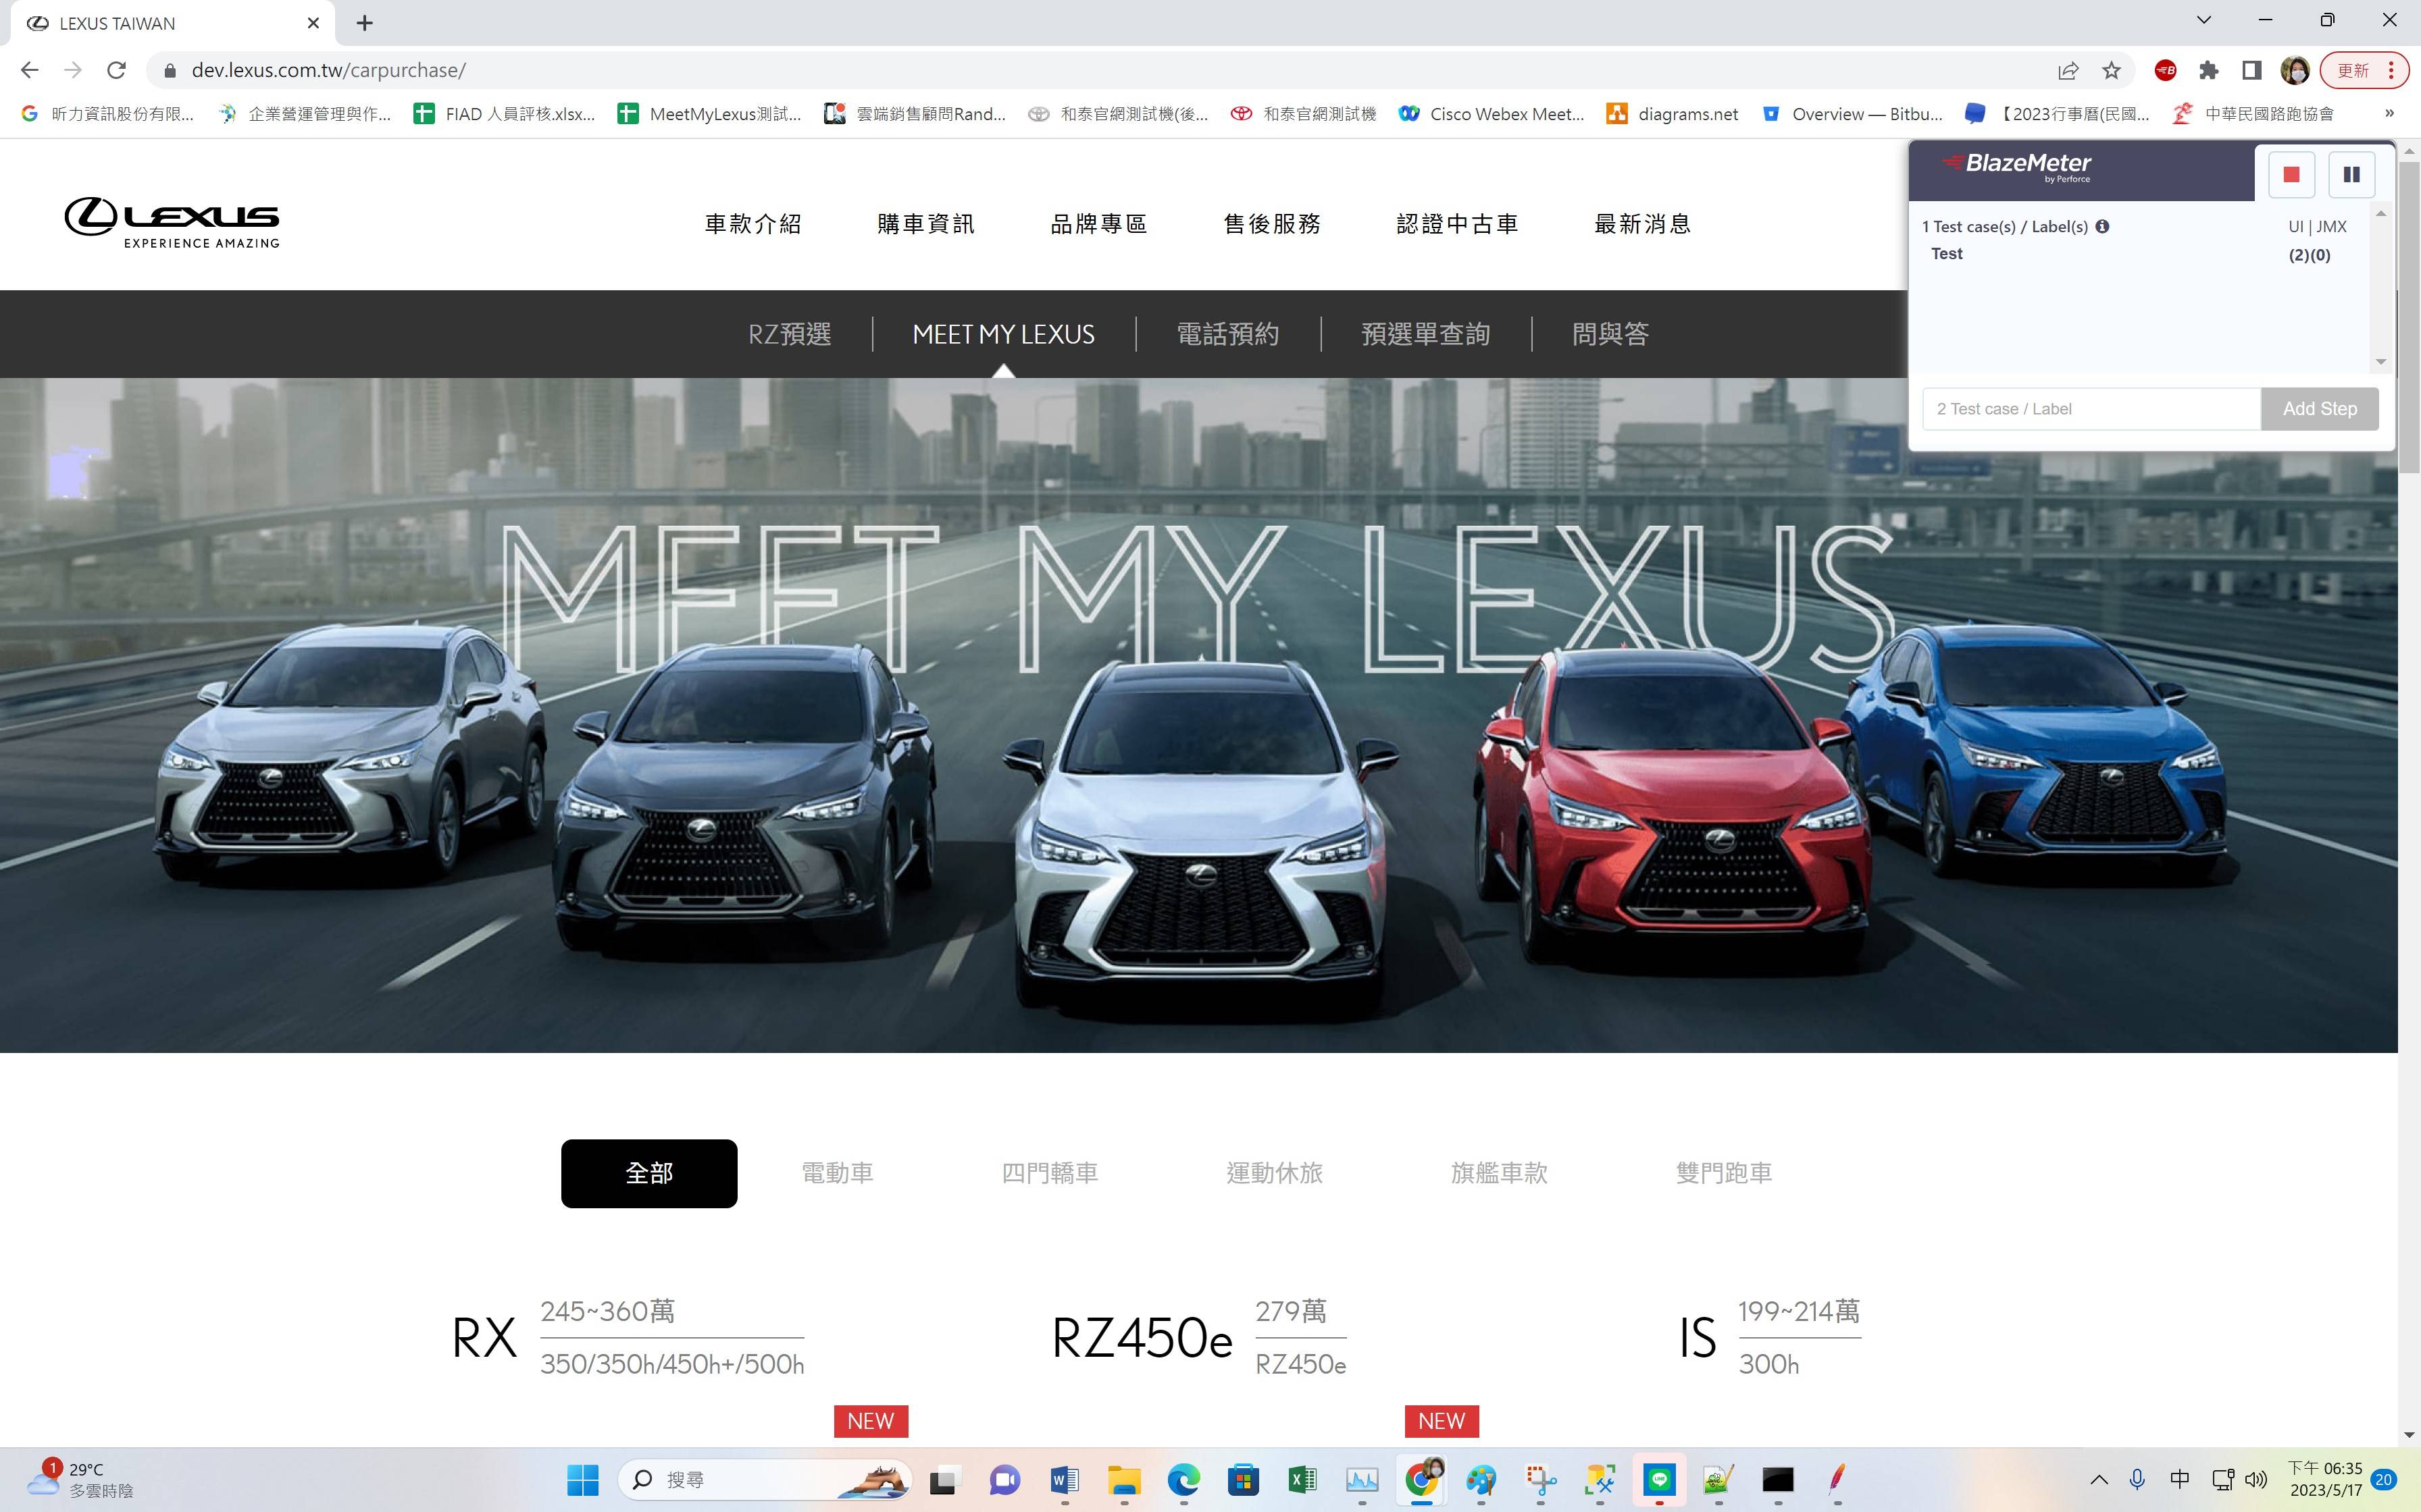Pause the BlazeMeter recording
2421x1512 pixels.
coord(2351,174)
